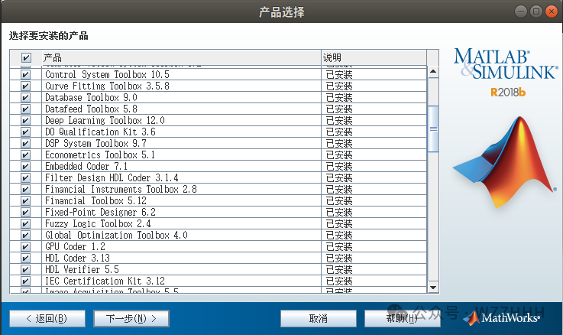563x335 pixels.
Task: Toggle the Financial Toolbox 5.12 checkbox
Action: (x=25, y=200)
